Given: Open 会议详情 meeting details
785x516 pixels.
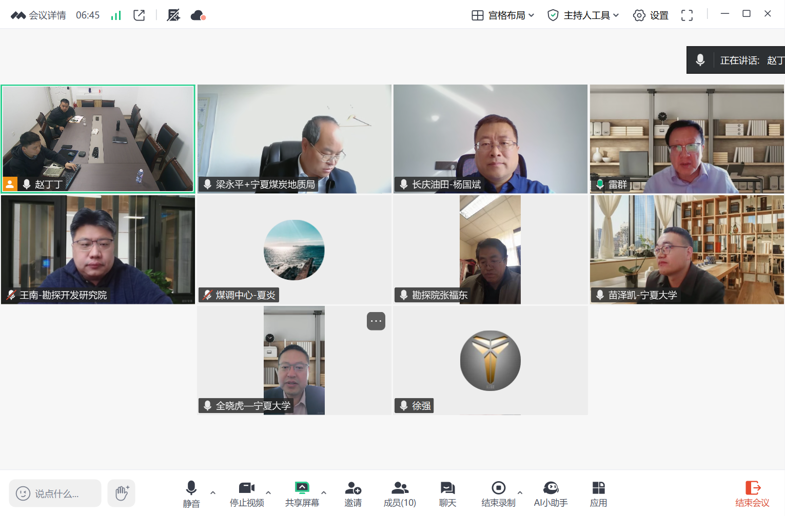Looking at the screenshot, I should (x=38, y=15).
